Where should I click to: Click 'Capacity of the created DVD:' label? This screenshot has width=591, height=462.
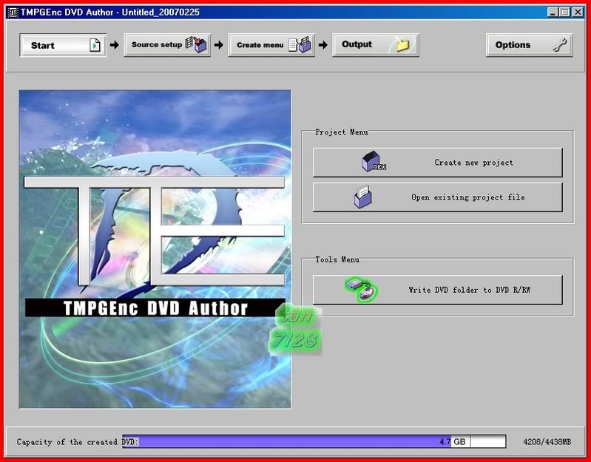coord(78,441)
